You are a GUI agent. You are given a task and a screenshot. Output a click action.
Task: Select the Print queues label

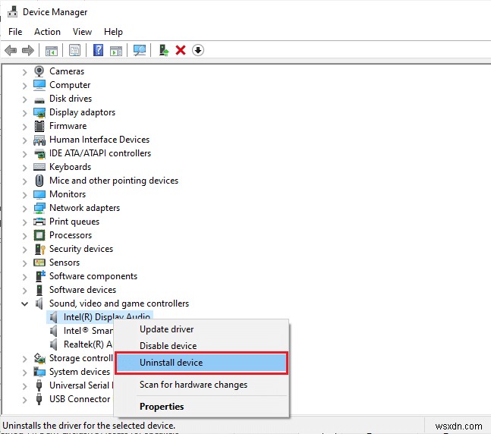tap(74, 222)
